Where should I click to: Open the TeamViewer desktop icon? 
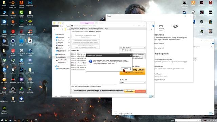(4, 23)
